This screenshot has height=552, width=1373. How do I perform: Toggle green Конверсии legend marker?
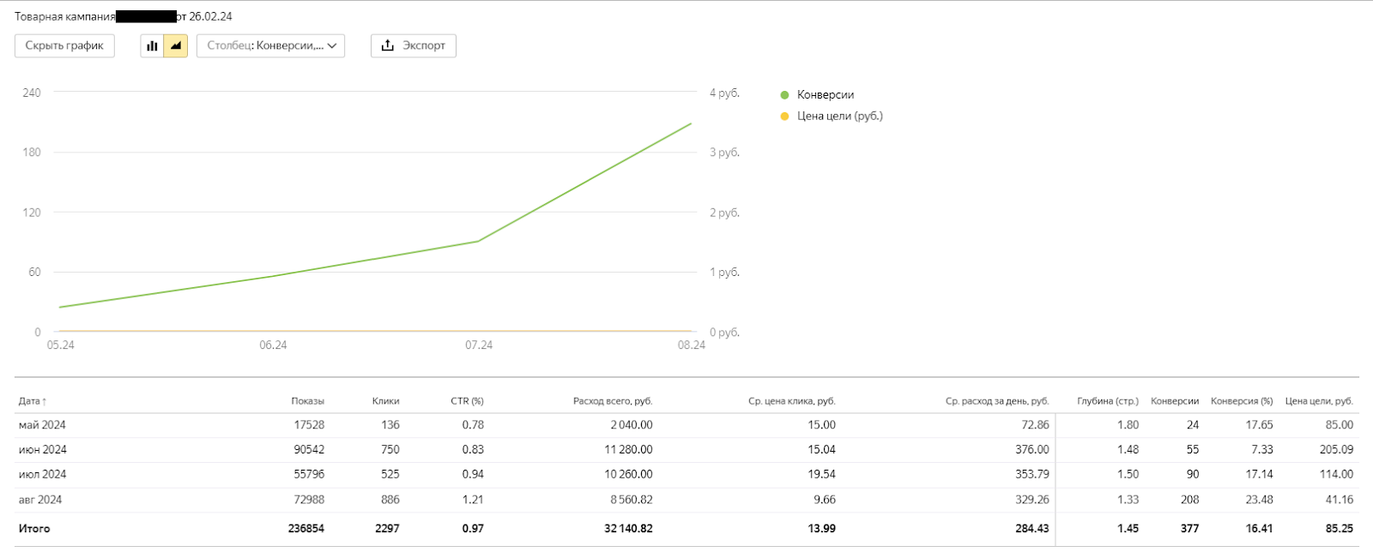tap(784, 95)
